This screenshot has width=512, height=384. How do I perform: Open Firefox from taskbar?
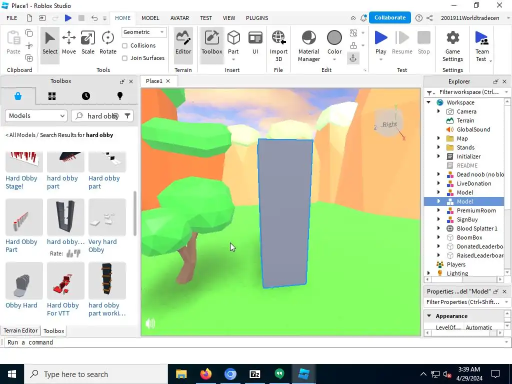[x=205, y=374]
